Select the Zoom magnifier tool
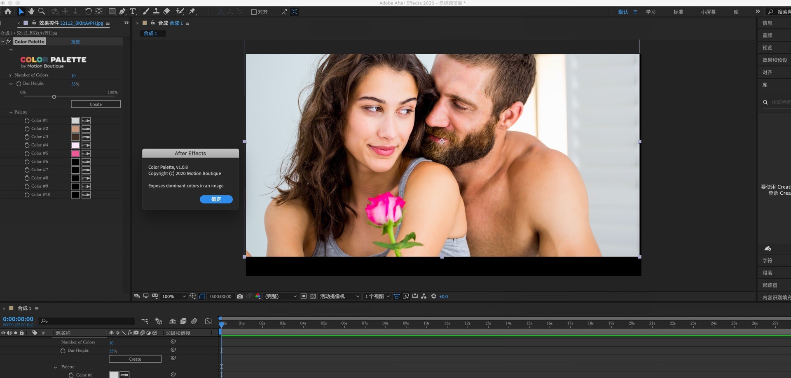This screenshot has height=378, width=791. coord(42,12)
